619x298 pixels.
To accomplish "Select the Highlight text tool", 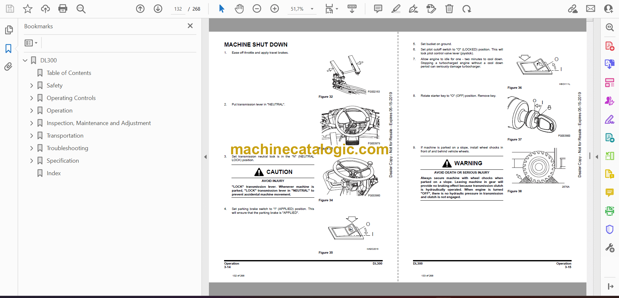I will click(x=396, y=9).
